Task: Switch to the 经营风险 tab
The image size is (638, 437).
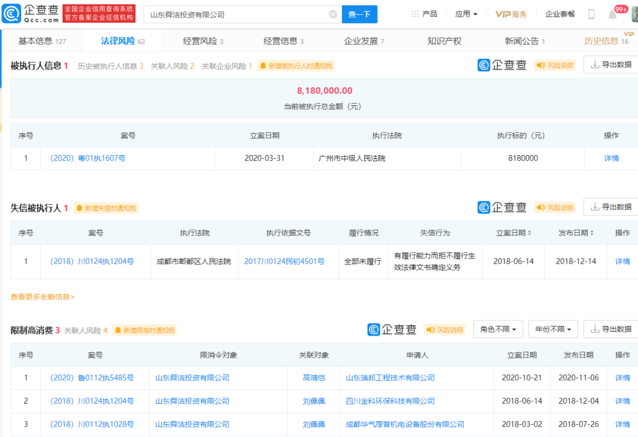Action: (203, 41)
